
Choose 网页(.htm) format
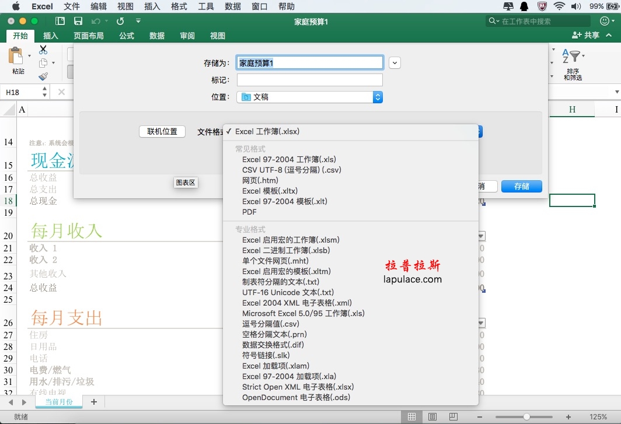260,180
